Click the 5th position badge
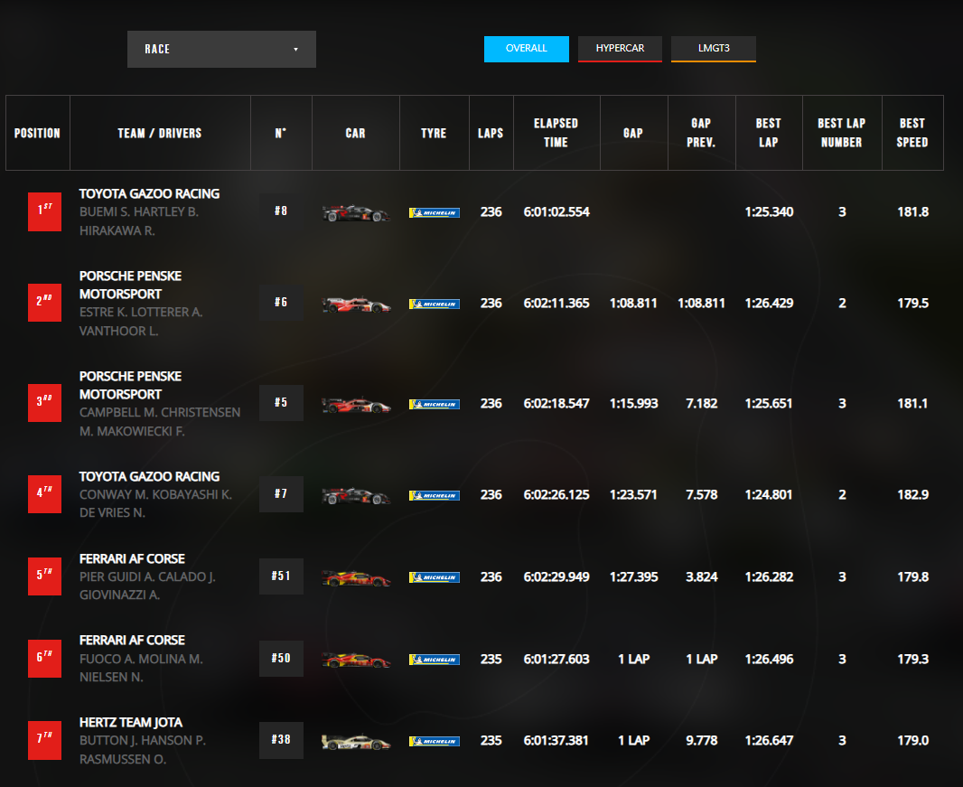This screenshot has width=963, height=787. click(x=45, y=576)
